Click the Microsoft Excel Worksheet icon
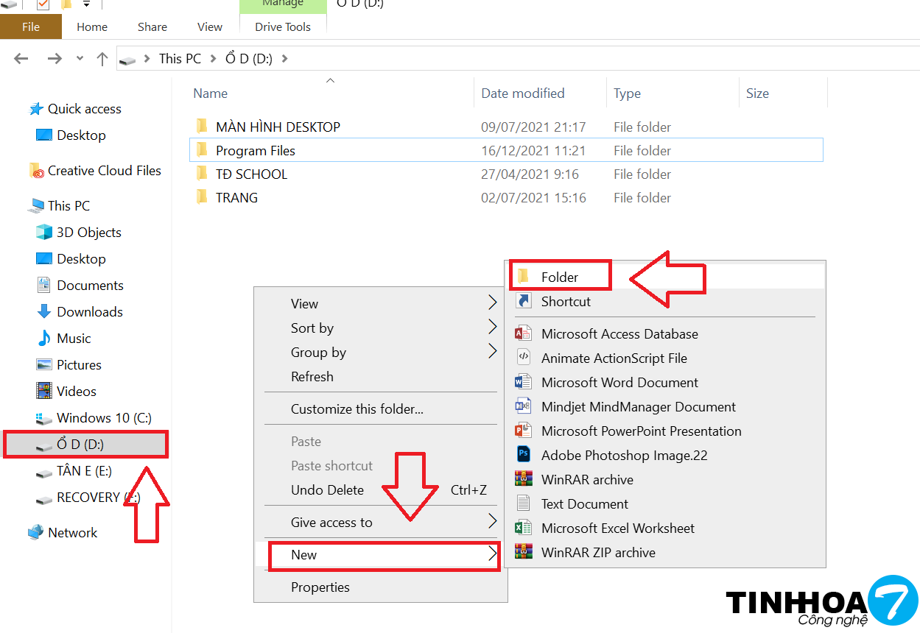 click(524, 528)
